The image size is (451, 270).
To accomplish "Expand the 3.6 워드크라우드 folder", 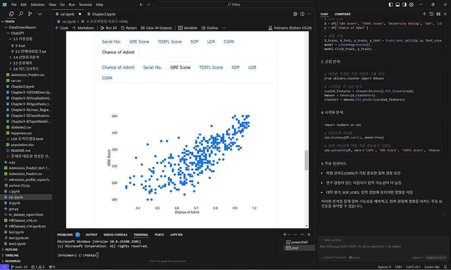I will [x=26, y=68].
